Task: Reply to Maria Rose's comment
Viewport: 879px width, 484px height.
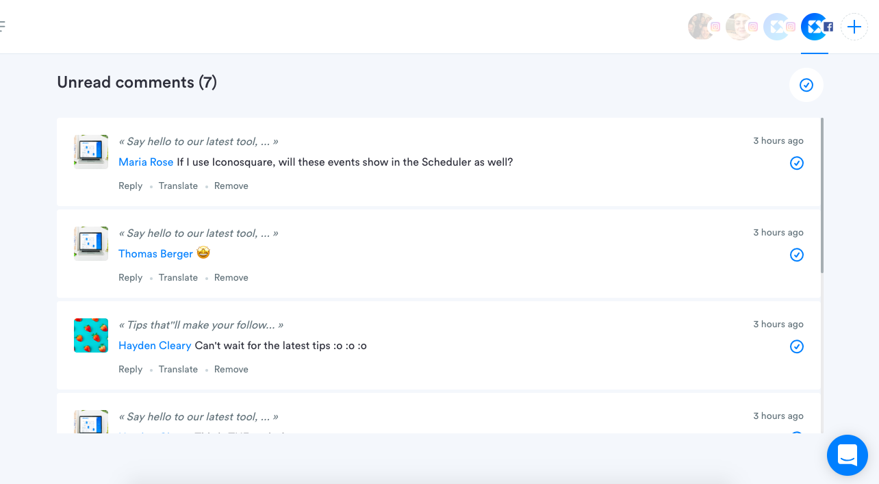Action: tap(130, 186)
